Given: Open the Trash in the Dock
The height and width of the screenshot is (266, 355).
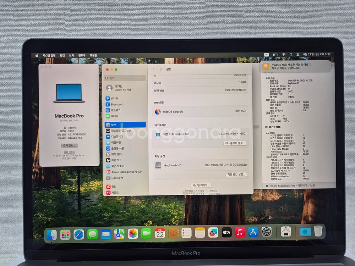Looking at the screenshot, I should (318, 231).
